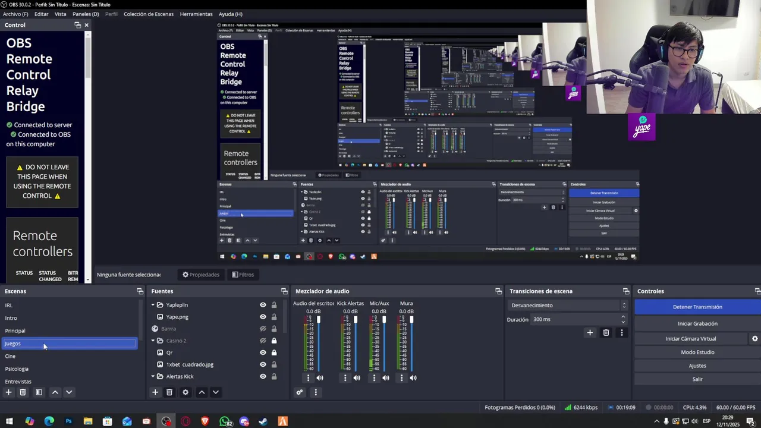This screenshot has height=428, width=761.
Task: Collapse the Yapleplin source group
Action: [153, 305]
